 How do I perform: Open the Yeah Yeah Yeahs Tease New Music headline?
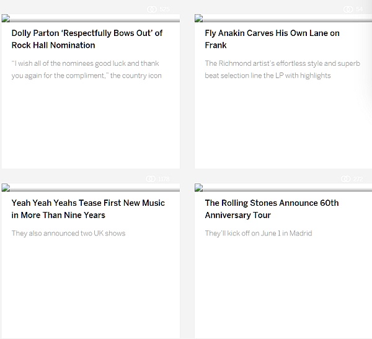coord(88,209)
